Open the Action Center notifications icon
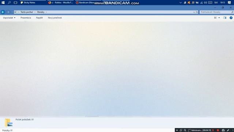Viewport: 234px width, 132px height. [229, 3]
